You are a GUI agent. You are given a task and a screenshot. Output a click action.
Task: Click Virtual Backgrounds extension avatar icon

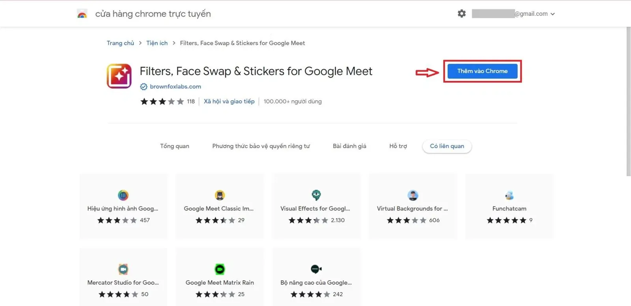click(413, 195)
